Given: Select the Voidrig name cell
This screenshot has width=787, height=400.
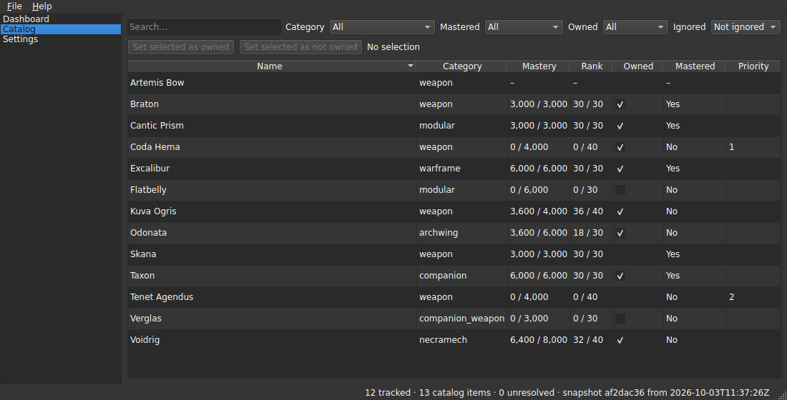Looking at the screenshot, I should [x=272, y=340].
